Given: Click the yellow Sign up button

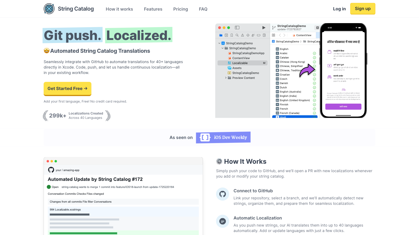Looking at the screenshot, I should click(x=363, y=9).
